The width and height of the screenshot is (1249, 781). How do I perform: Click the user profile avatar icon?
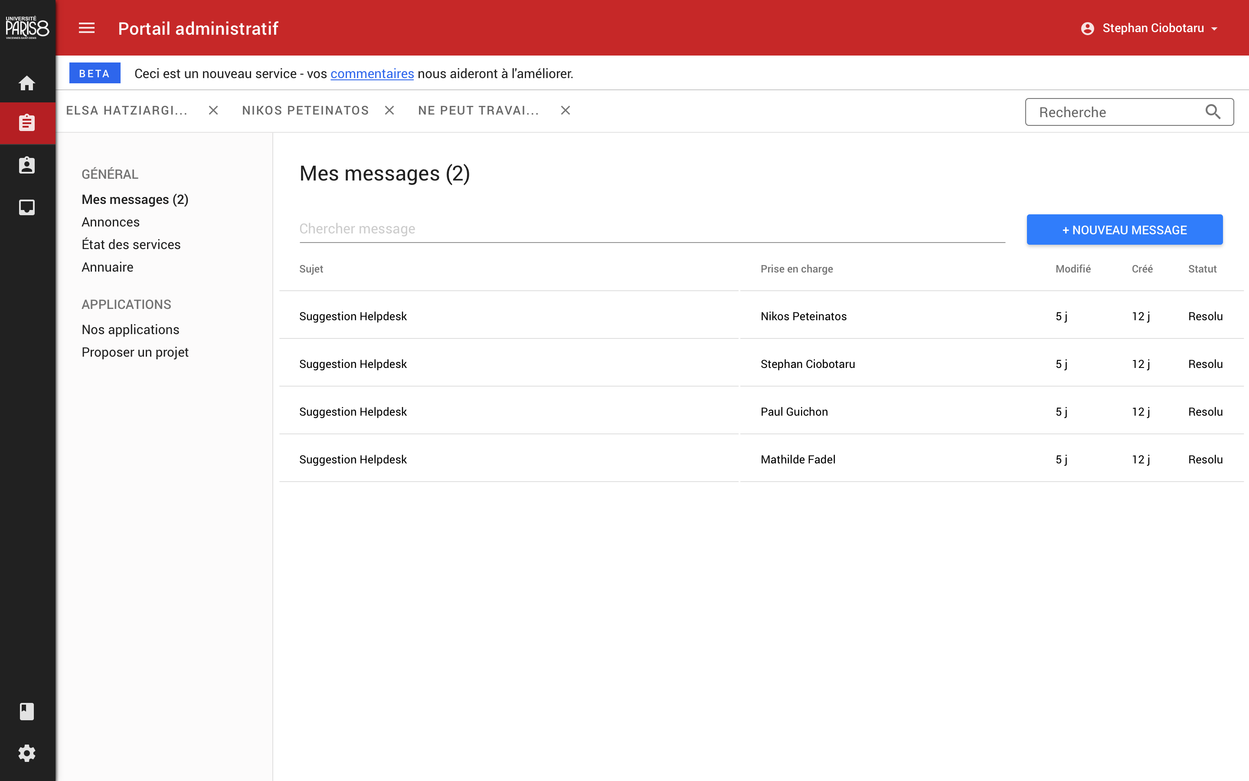click(x=1088, y=28)
